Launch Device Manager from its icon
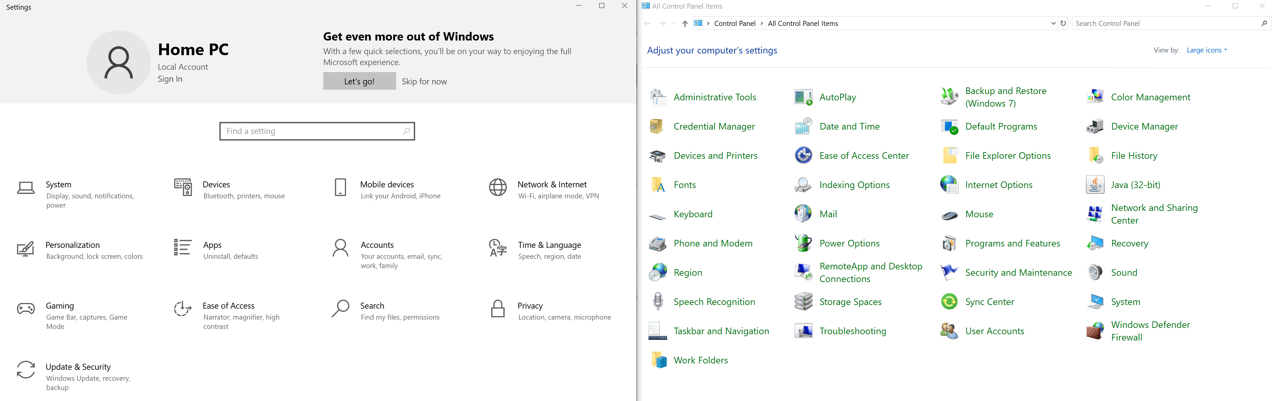1272x401 pixels. 1095,126
